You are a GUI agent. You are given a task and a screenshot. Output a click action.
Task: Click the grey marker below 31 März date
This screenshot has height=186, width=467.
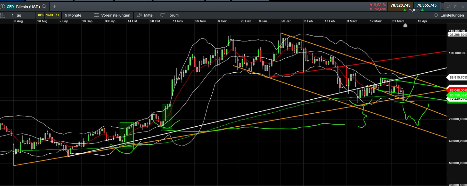(x=405, y=25)
